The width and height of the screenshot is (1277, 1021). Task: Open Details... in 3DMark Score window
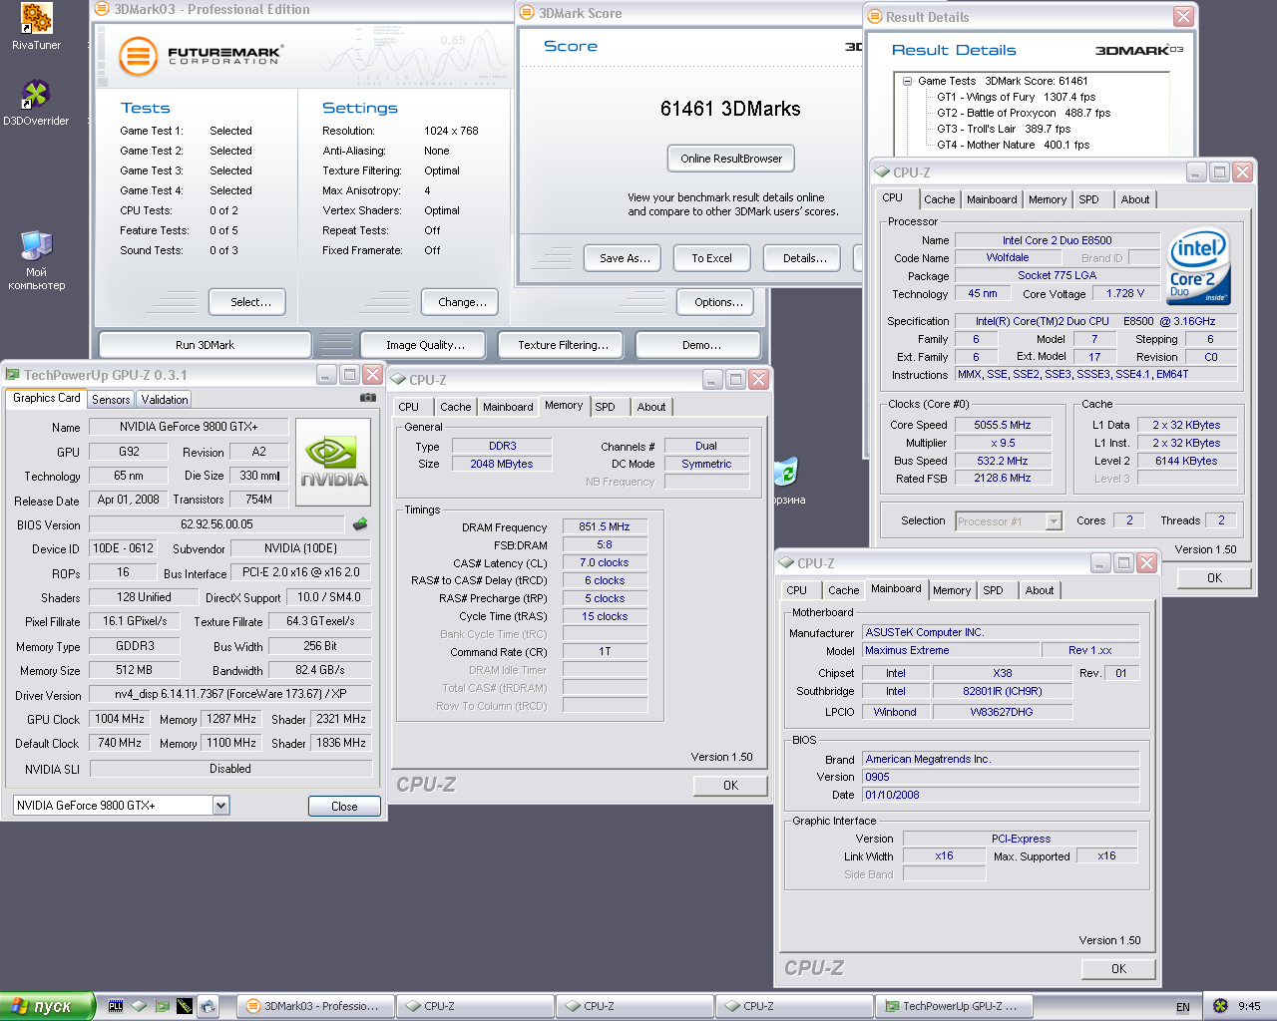tap(804, 258)
